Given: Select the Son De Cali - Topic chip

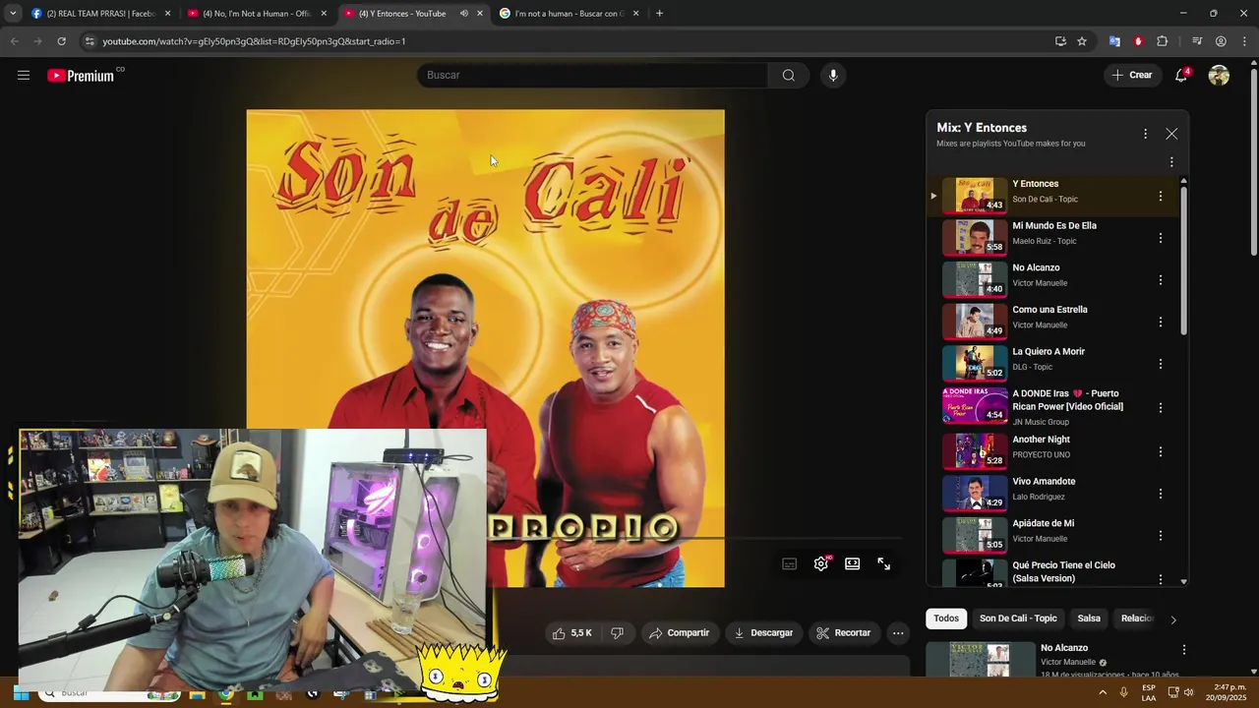Looking at the screenshot, I should [x=1018, y=619].
